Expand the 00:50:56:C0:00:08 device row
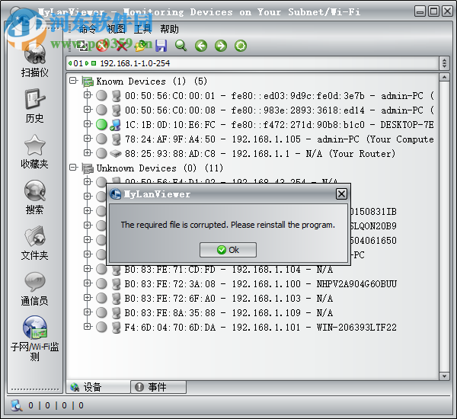Viewport: 457px width, 419px height. click(87, 110)
